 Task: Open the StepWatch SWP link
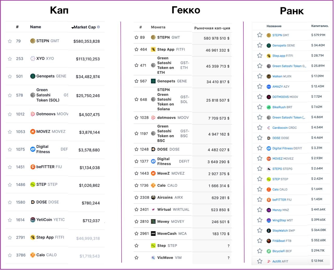pos(284,230)
